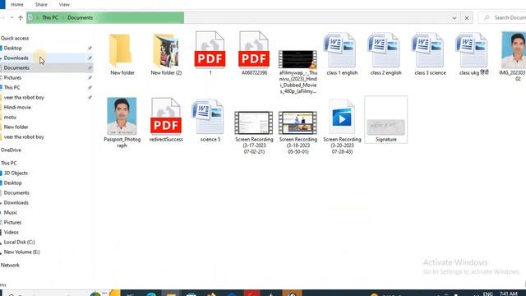Unpin Pictures using its pin icon
The height and width of the screenshot is (296, 526).
tap(90, 77)
